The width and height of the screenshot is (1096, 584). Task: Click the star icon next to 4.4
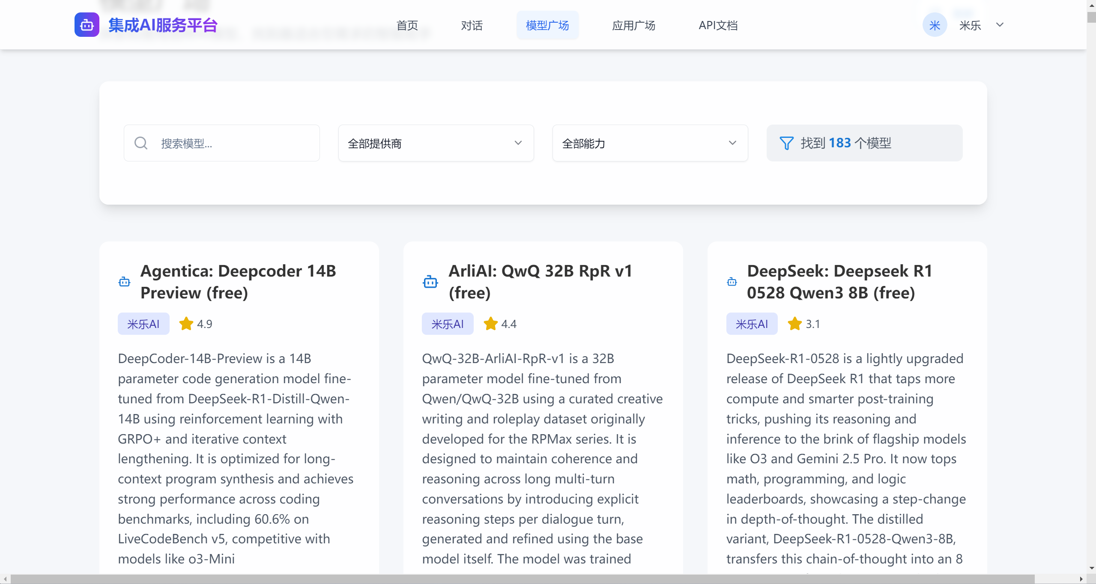tap(490, 324)
